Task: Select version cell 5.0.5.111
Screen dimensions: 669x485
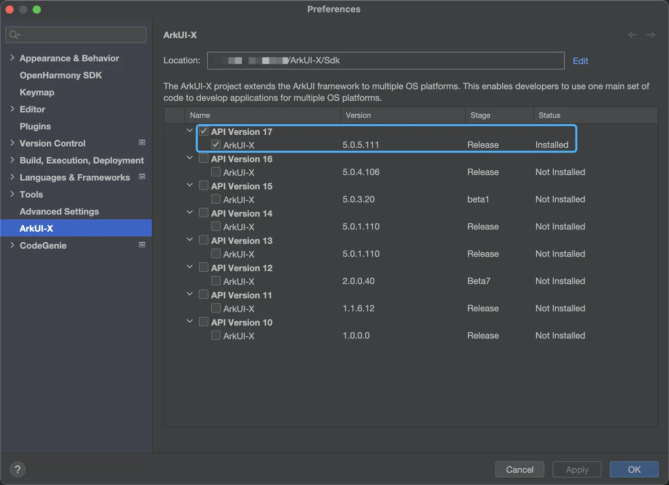Action: coord(361,145)
